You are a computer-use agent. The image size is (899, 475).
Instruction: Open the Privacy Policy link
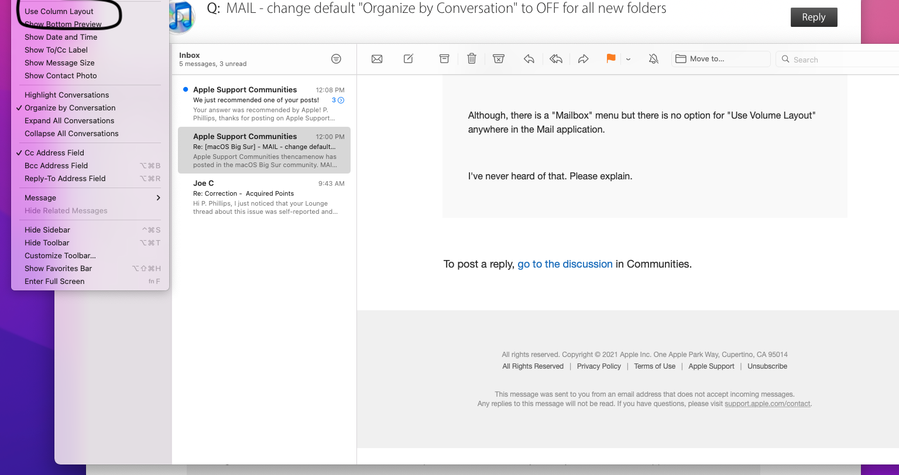599,366
